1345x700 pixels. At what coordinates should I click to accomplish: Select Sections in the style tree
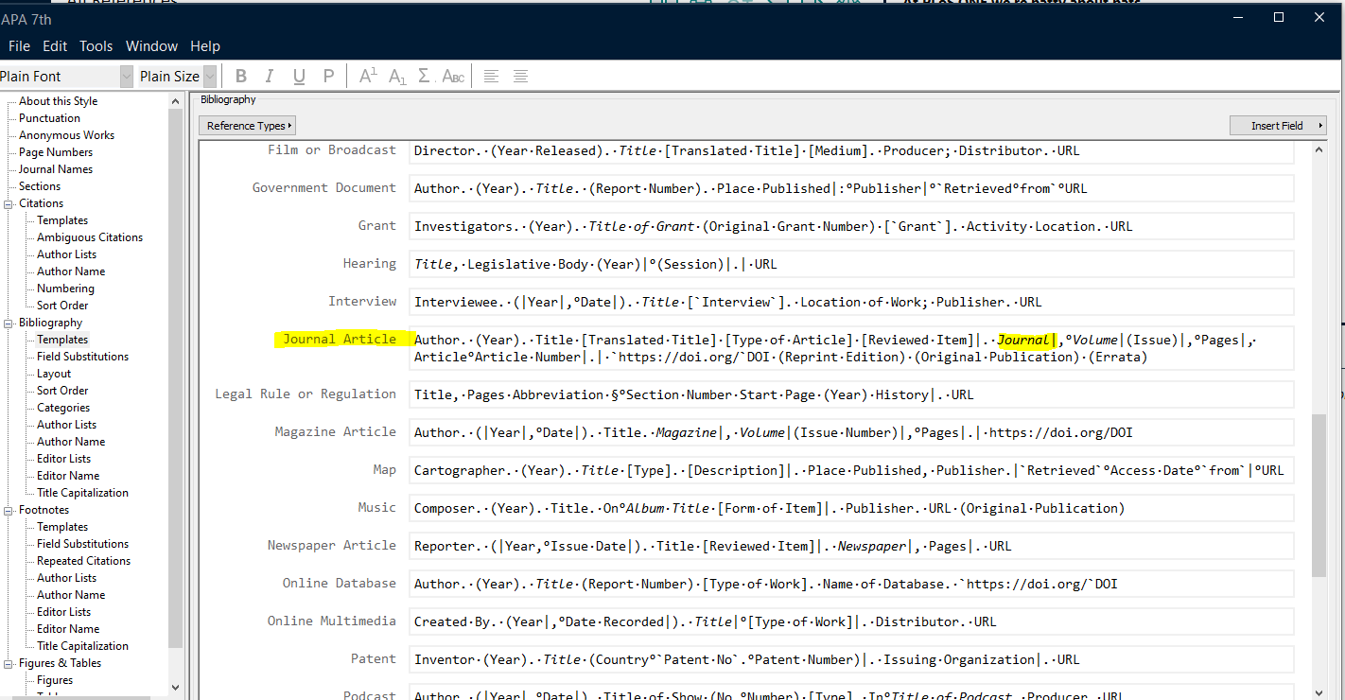[40, 186]
